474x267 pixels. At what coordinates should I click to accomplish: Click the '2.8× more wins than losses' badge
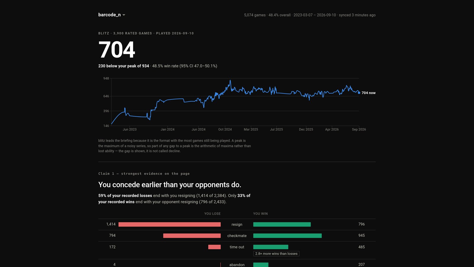click(x=276, y=254)
